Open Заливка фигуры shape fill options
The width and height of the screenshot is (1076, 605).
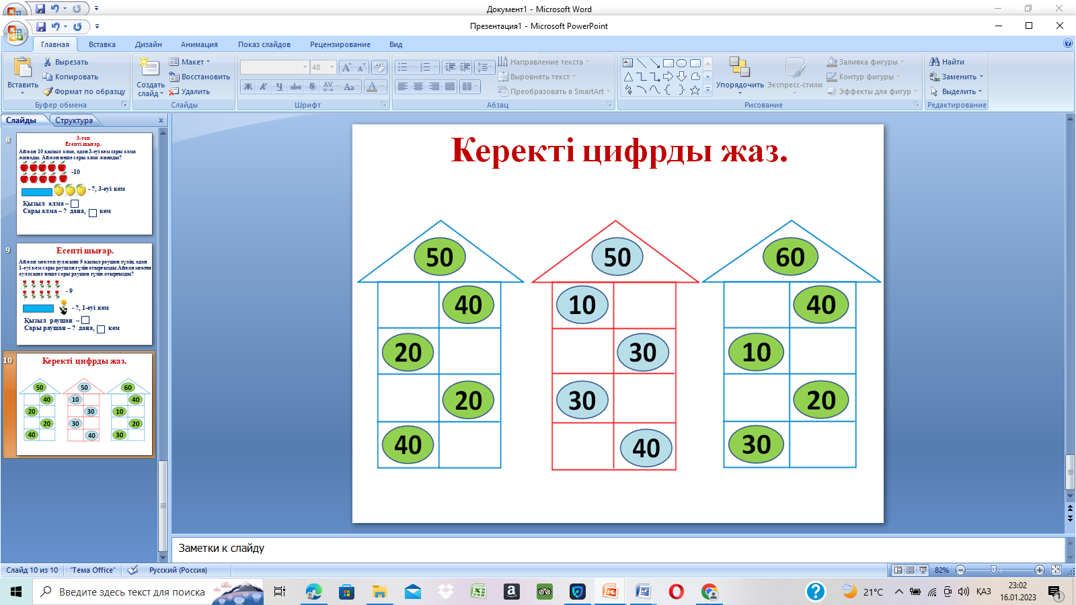point(866,62)
